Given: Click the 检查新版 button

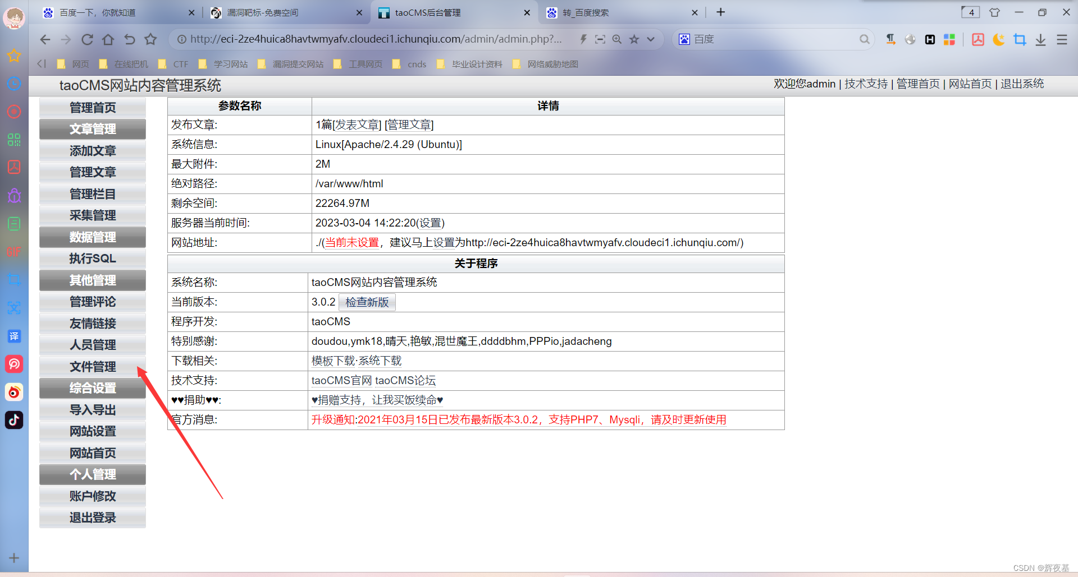Looking at the screenshot, I should point(367,302).
